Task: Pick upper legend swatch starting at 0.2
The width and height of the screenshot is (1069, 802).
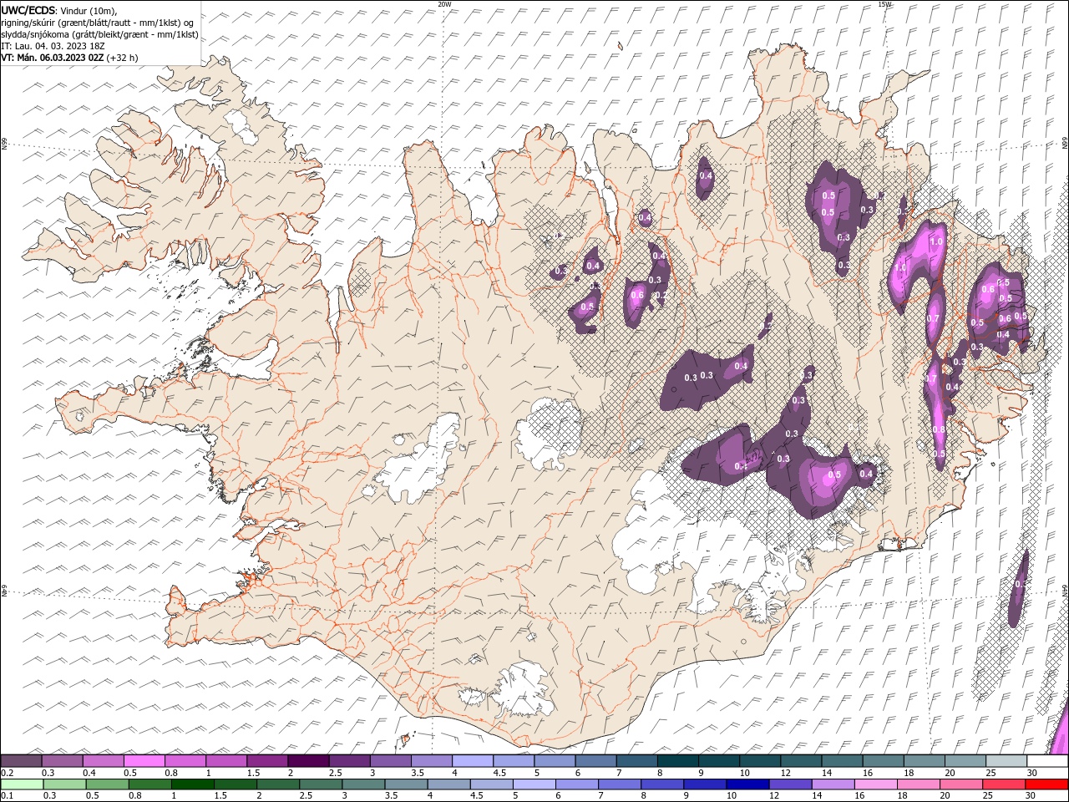Action: point(22,761)
